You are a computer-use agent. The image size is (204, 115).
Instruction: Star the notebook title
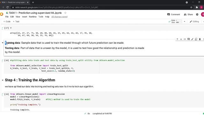pyautogui.click(x=65, y=13)
